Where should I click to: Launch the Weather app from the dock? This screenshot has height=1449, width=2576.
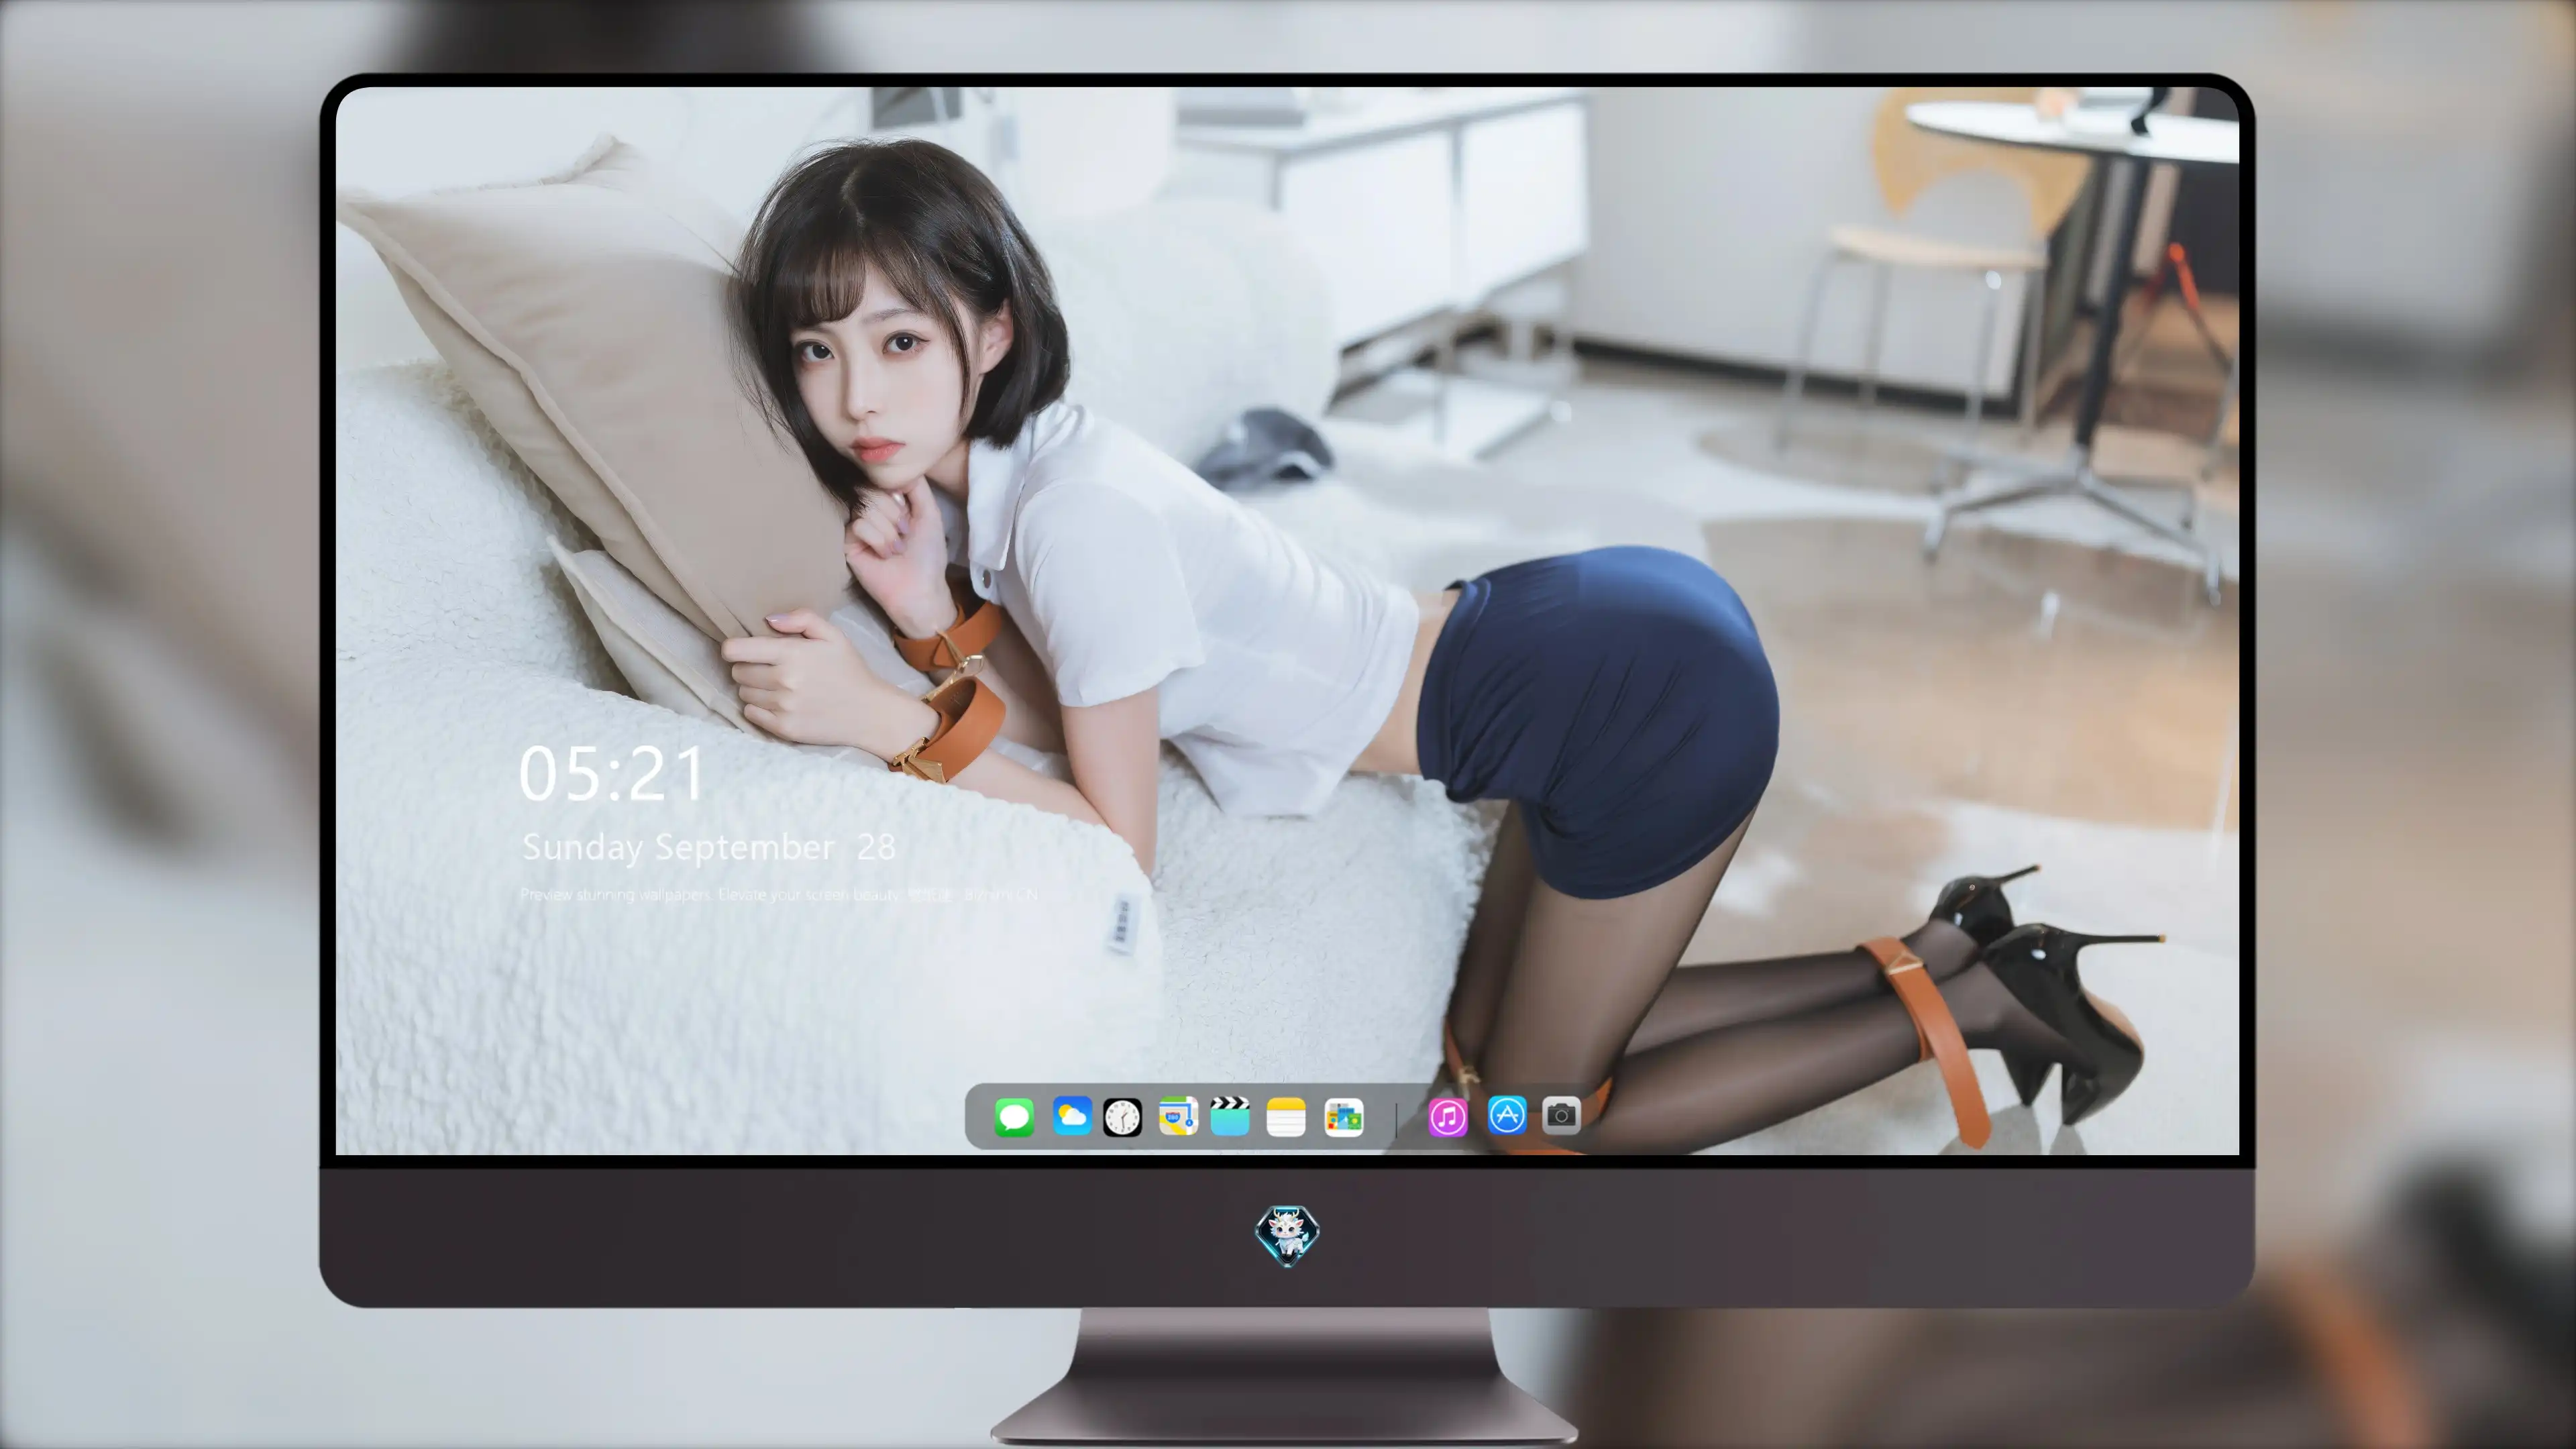point(1072,1116)
